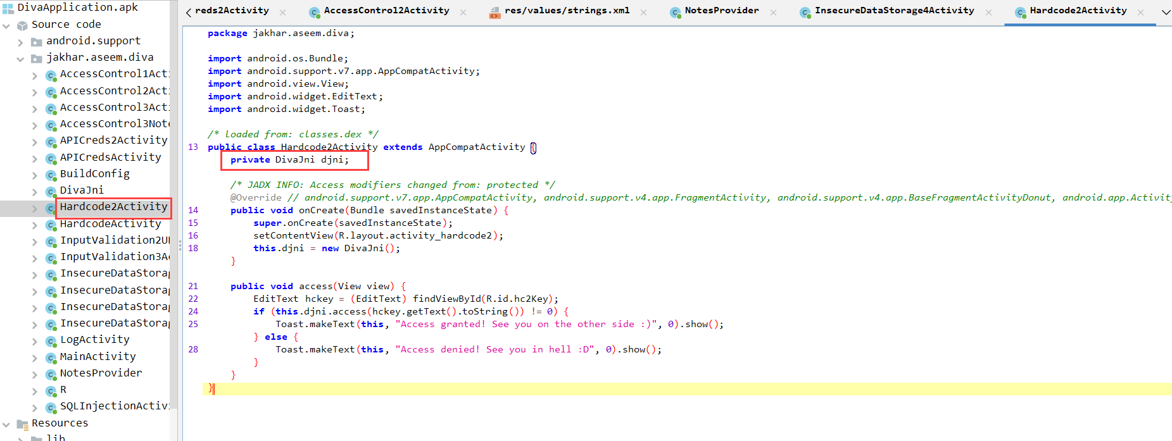Image resolution: width=1172 pixels, height=441 pixels.
Task: Close the AccessControl2Activity tab
Action: [463, 12]
